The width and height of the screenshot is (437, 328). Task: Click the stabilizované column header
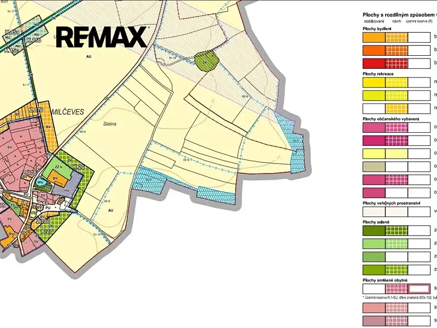point(374,21)
